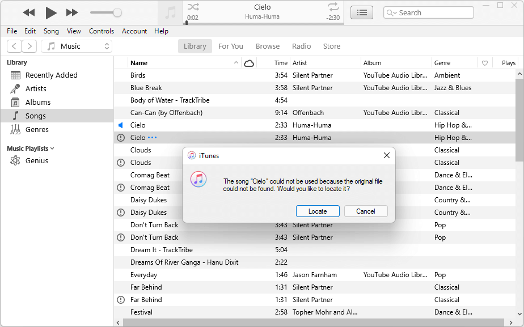Open the Genius playlist

(x=57, y=160)
